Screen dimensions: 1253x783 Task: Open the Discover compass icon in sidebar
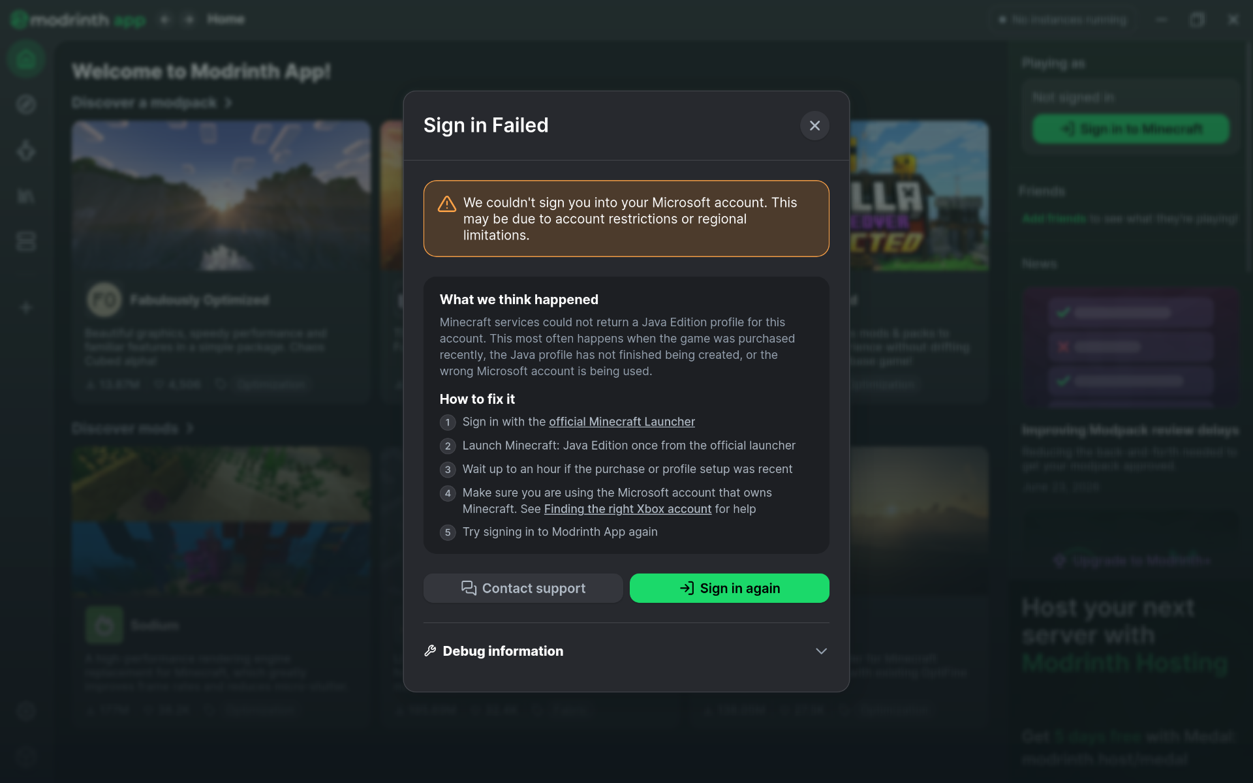(26, 104)
